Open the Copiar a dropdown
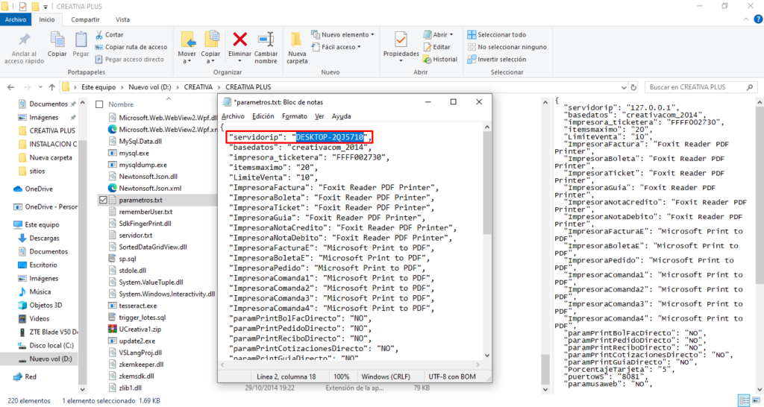 point(210,48)
